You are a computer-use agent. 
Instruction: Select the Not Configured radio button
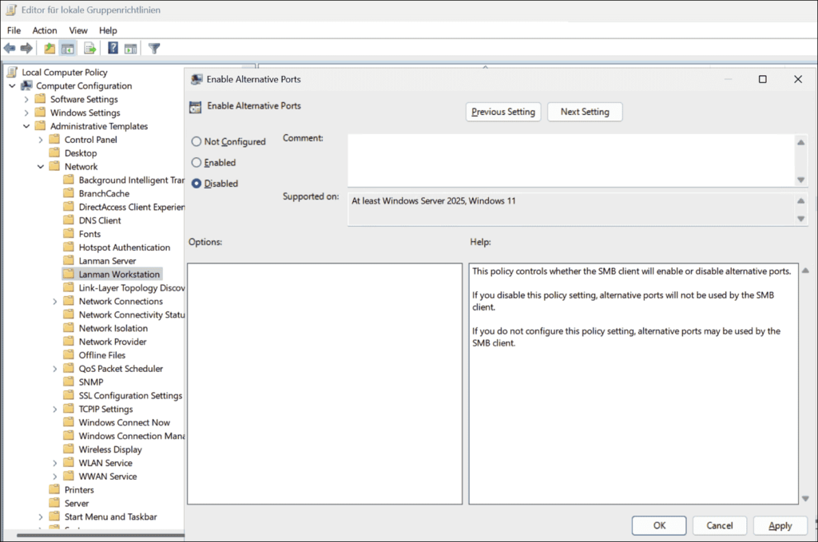click(197, 141)
